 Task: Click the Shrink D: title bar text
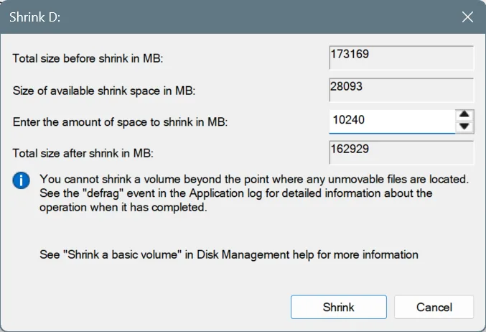click(34, 17)
